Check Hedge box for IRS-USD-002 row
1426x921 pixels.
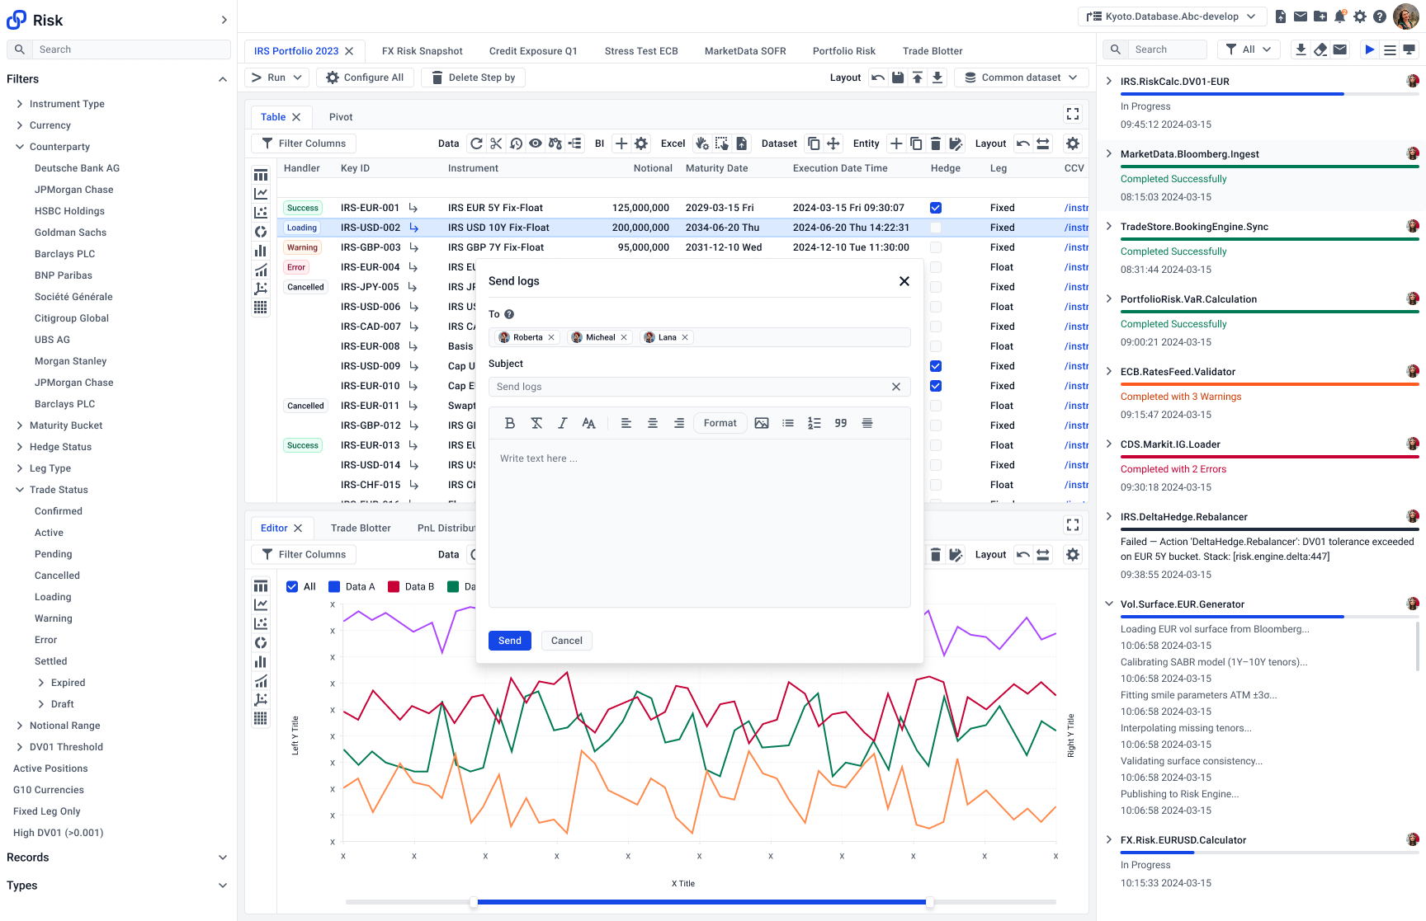point(936,228)
